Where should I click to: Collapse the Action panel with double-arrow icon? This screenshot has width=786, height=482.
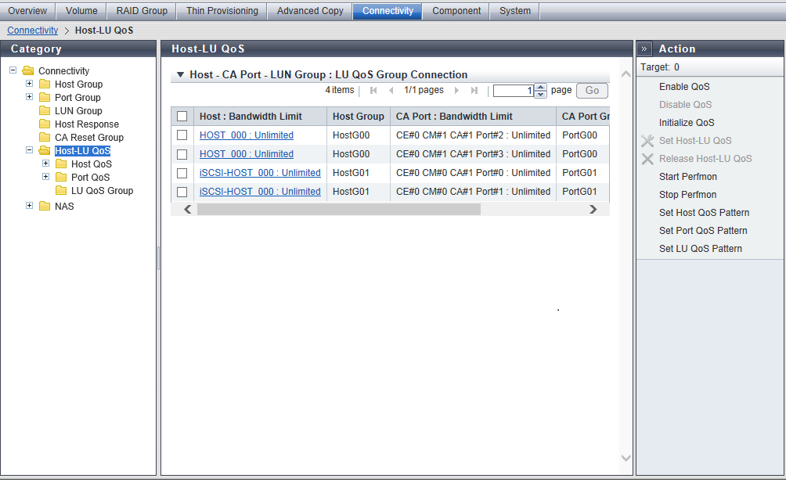coord(644,49)
